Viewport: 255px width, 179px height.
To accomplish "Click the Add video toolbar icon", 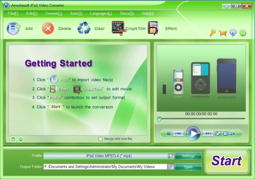I will pyautogui.click(x=14, y=28).
